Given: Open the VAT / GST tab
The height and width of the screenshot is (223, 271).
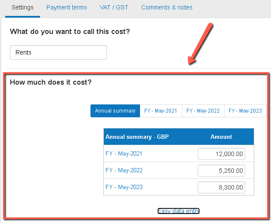Looking at the screenshot, I should coord(114,8).
